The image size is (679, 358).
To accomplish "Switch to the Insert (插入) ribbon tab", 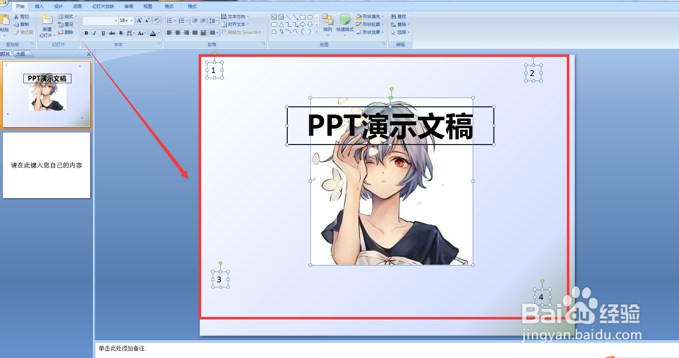I will pyautogui.click(x=39, y=6).
